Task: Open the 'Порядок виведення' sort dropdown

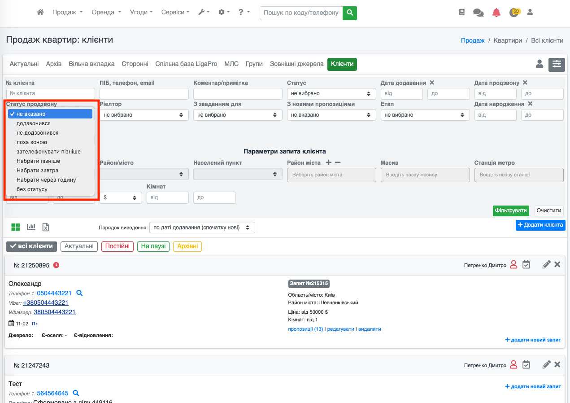Action: point(202,228)
